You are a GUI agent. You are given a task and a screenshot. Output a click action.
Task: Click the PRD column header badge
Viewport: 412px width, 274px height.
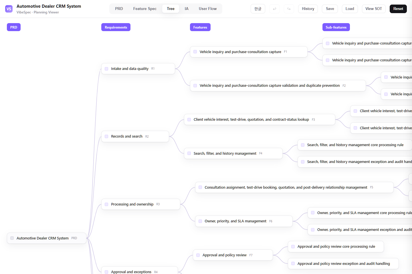14,27
